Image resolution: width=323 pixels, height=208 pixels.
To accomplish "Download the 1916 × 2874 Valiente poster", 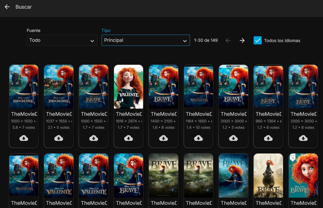I will (128, 139).
